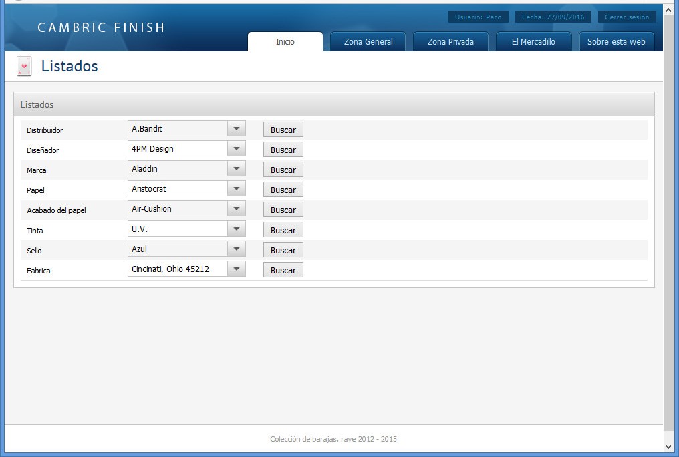
Task: Open the Distribuidor dropdown arrow
Action: [x=237, y=128]
